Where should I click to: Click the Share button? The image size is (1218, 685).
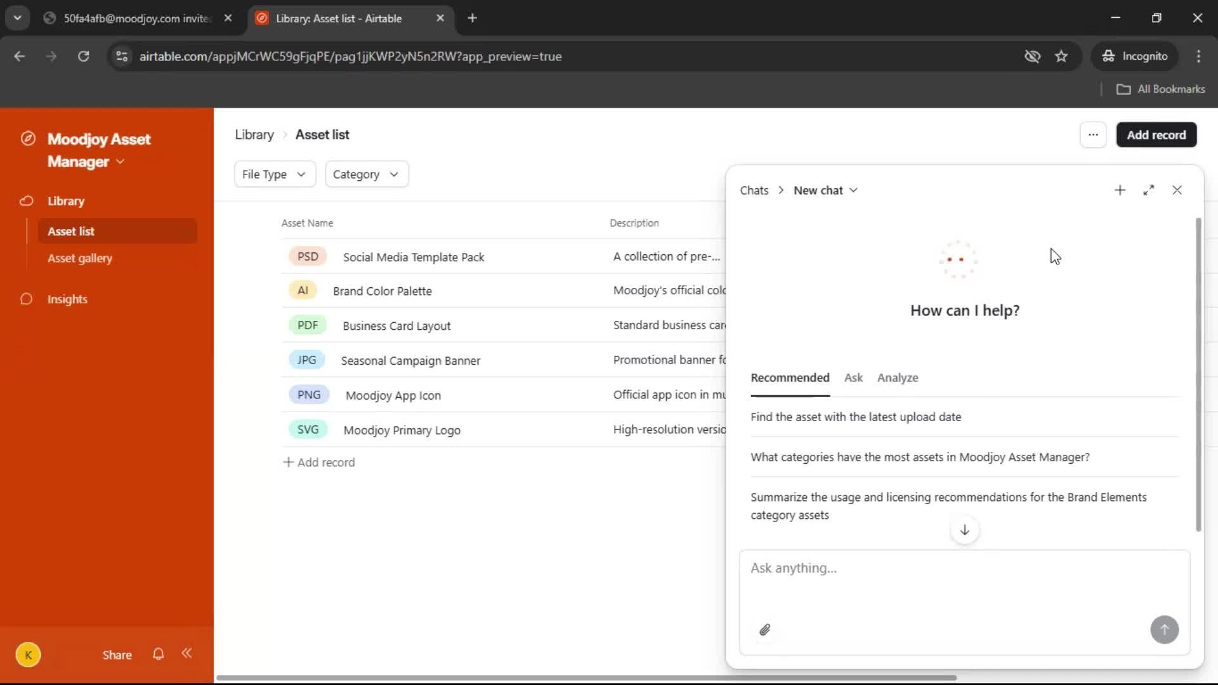(117, 655)
